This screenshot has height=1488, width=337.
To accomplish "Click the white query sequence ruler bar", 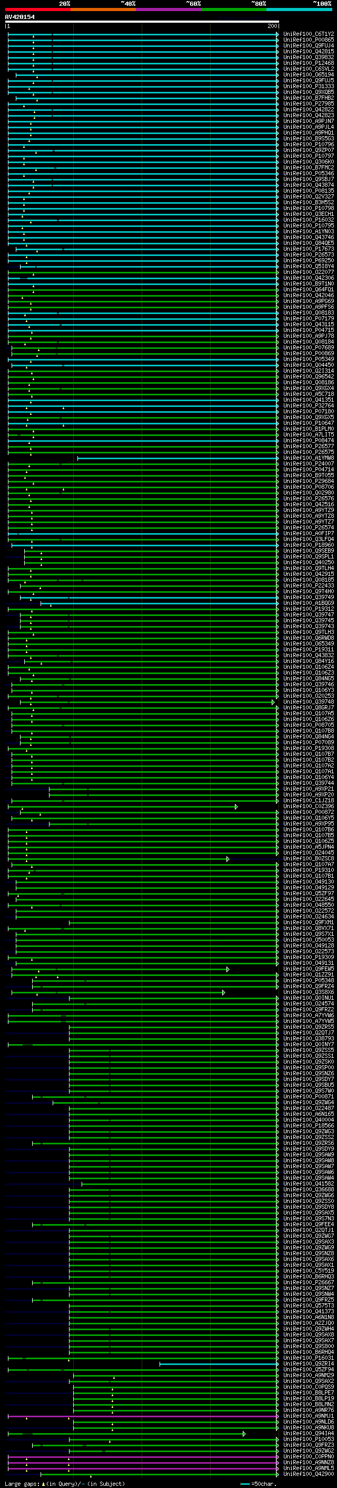I will click(142, 21).
